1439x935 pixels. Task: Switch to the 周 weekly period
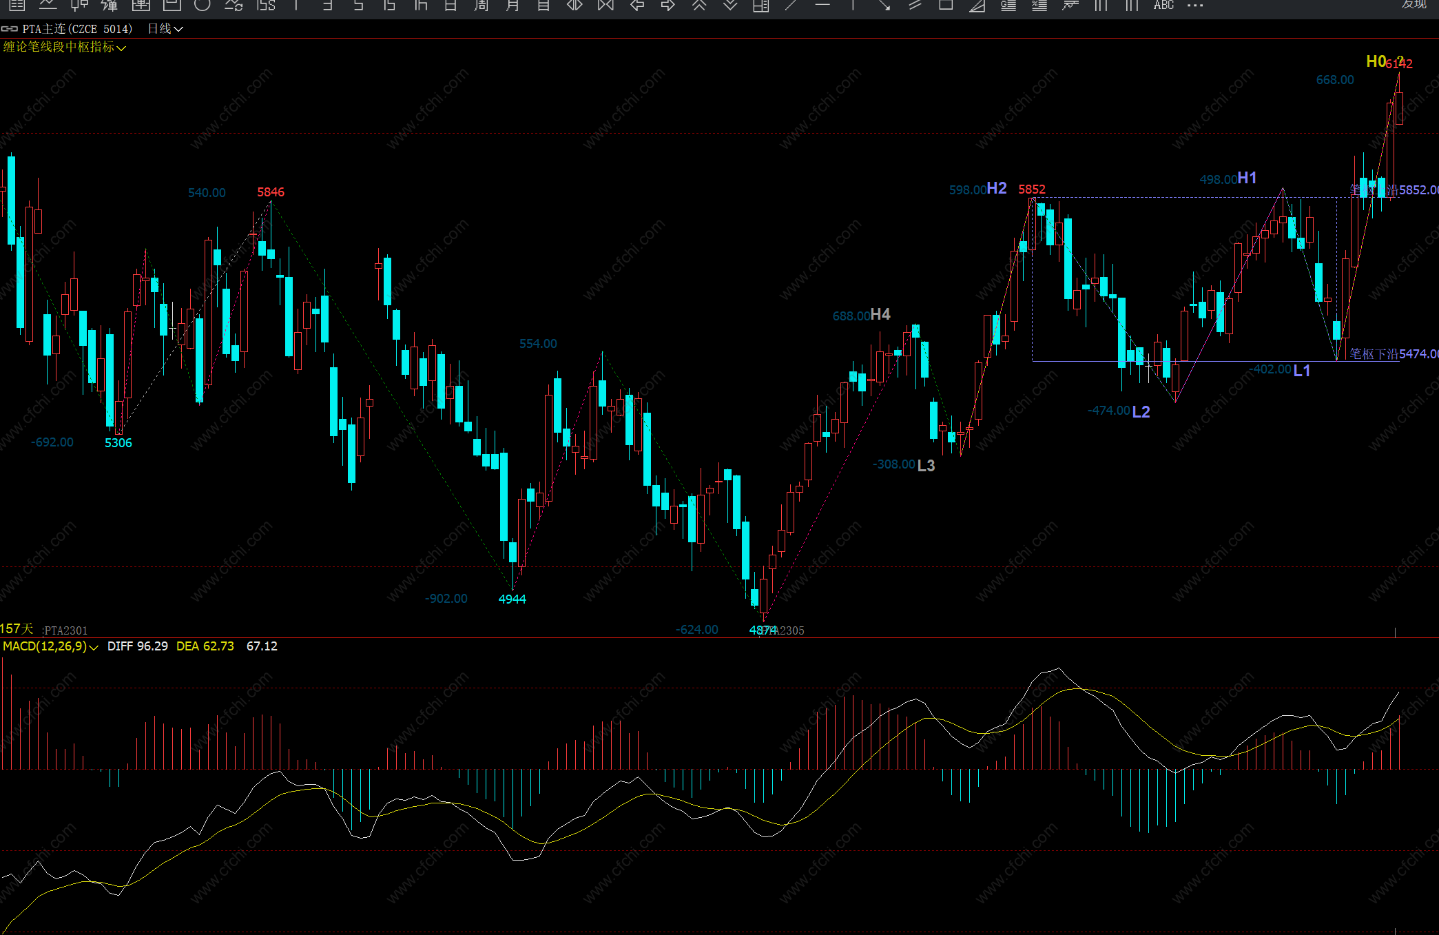481,6
